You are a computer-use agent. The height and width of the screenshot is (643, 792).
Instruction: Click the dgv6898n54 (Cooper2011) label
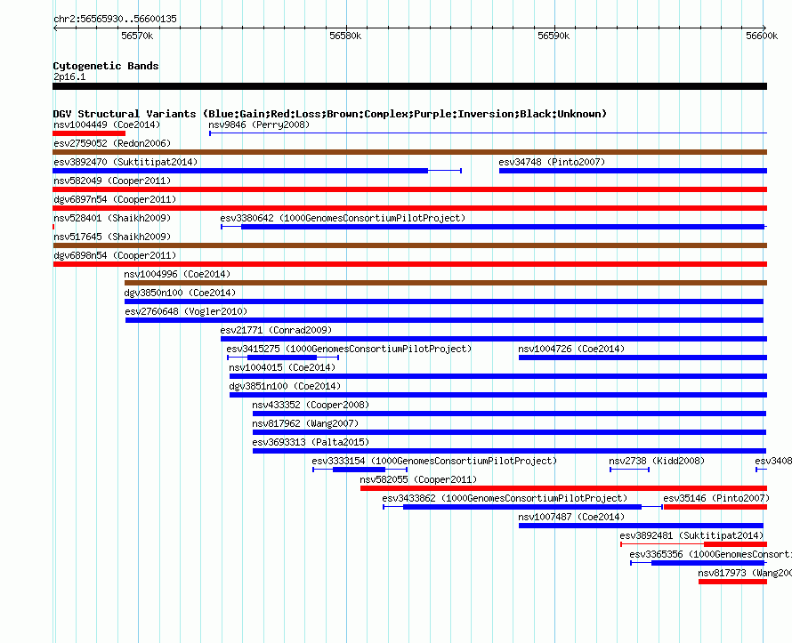(x=115, y=255)
